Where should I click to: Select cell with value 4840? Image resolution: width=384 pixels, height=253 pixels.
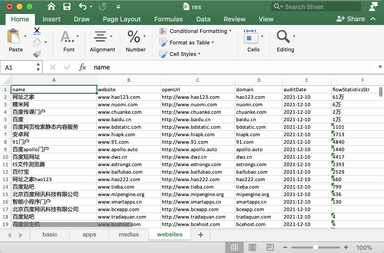click(358, 142)
